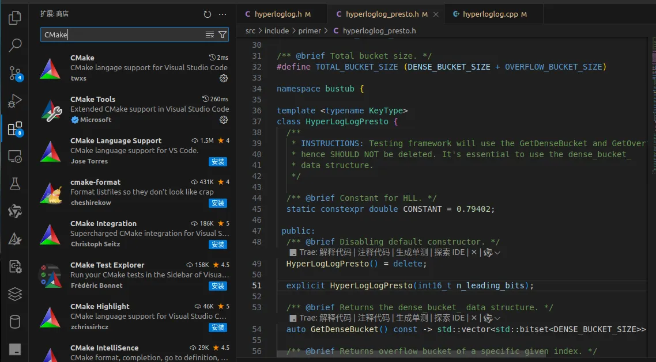Open the Search view magnifier icon
The image size is (656, 362).
(15, 45)
